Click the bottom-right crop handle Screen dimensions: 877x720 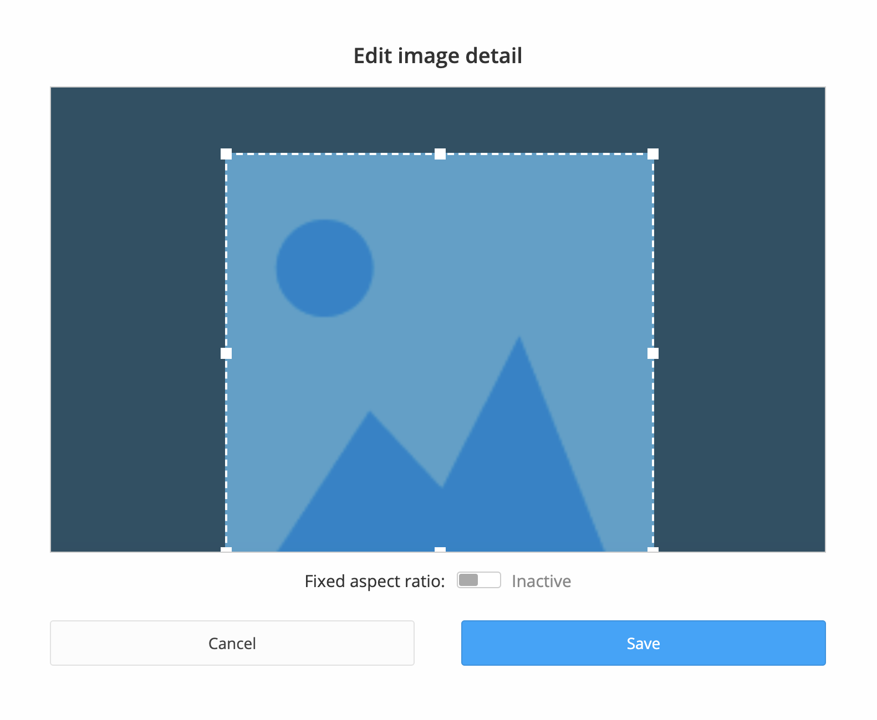[x=653, y=549]
